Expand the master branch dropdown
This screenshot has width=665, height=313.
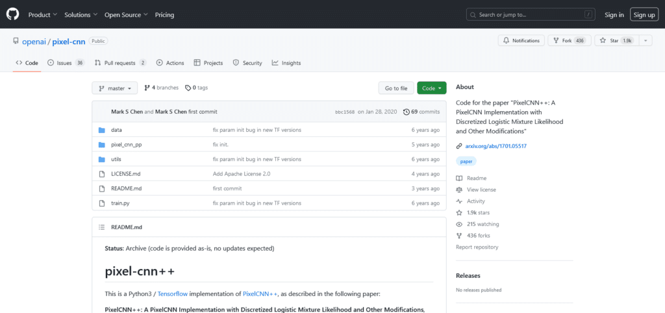[115, 88]
